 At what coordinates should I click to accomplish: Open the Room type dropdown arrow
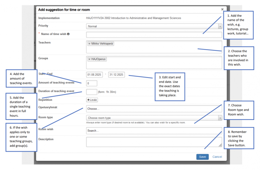[220, 118]
